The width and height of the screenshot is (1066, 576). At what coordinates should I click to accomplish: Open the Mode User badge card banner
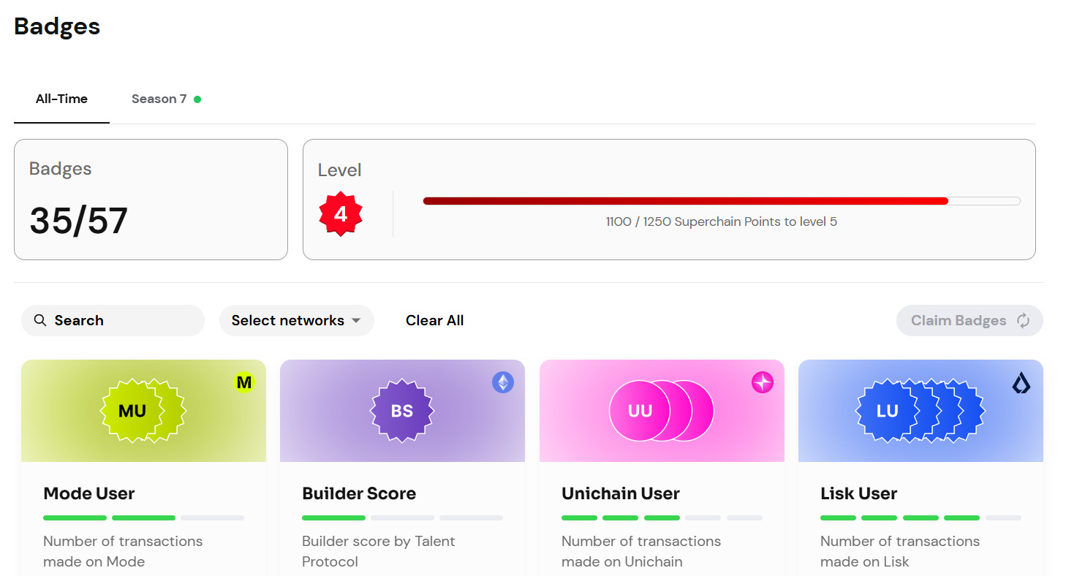(143, 411)
